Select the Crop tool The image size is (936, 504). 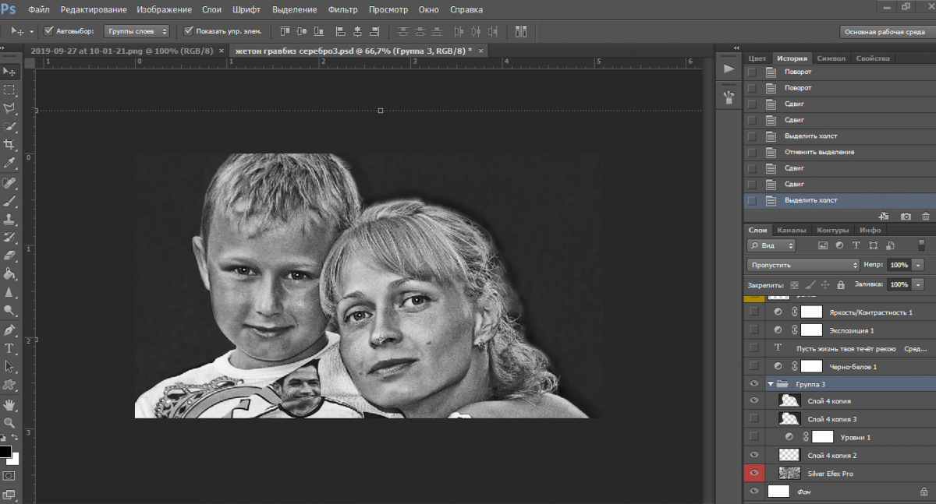[x=9, y=145]
